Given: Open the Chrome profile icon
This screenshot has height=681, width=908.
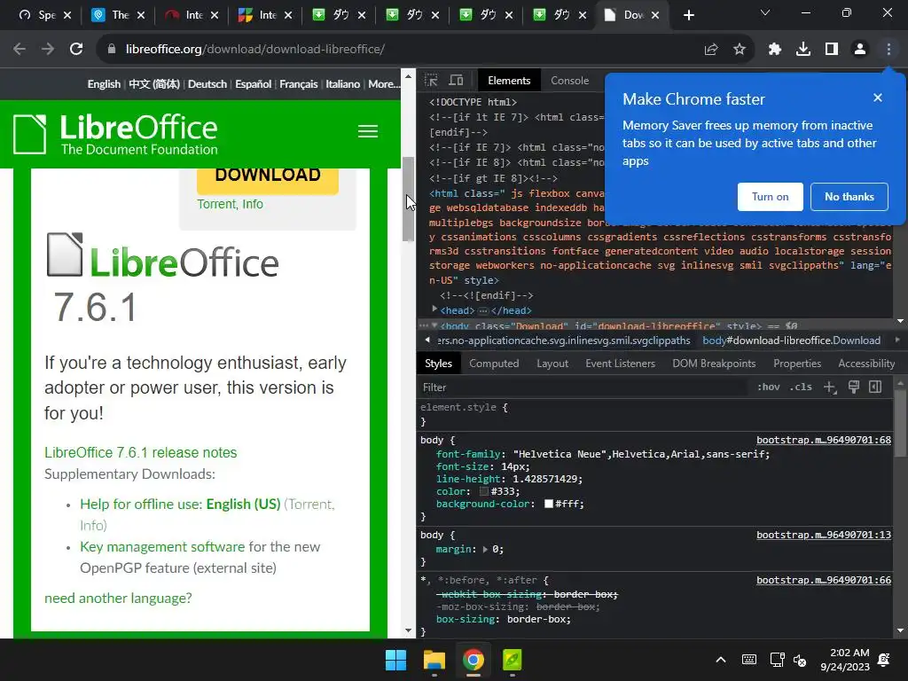Looking at the screenshot, I should pyautogui.click(x=860, y=50).
